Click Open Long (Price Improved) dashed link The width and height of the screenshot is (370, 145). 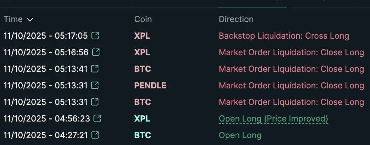274,119
